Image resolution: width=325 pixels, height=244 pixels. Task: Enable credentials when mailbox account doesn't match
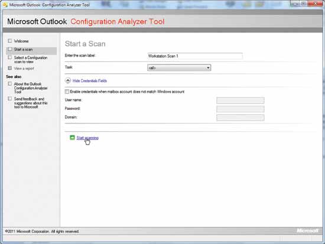point(67,92)
